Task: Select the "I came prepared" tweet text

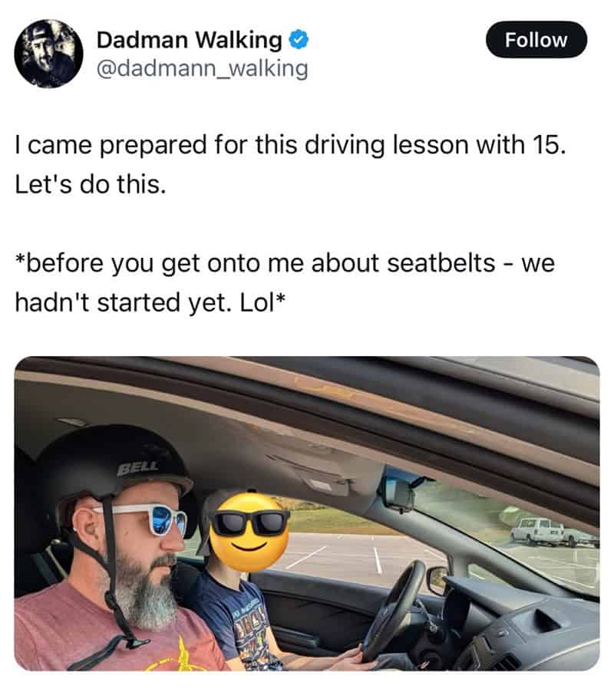Action: click(x=290, y=164)
